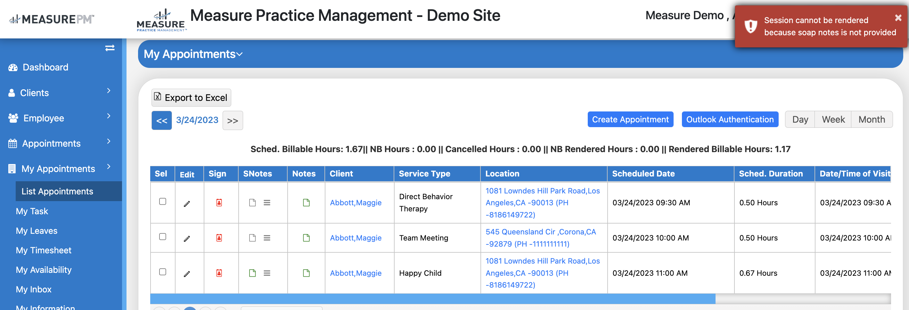Go to next date with >> button

pyautogui.click(x=233, y=121)
